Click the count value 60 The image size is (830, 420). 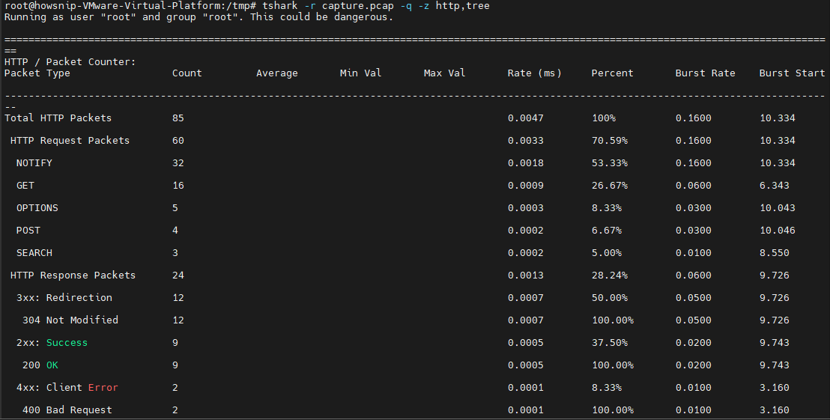(x=178, y=140)
